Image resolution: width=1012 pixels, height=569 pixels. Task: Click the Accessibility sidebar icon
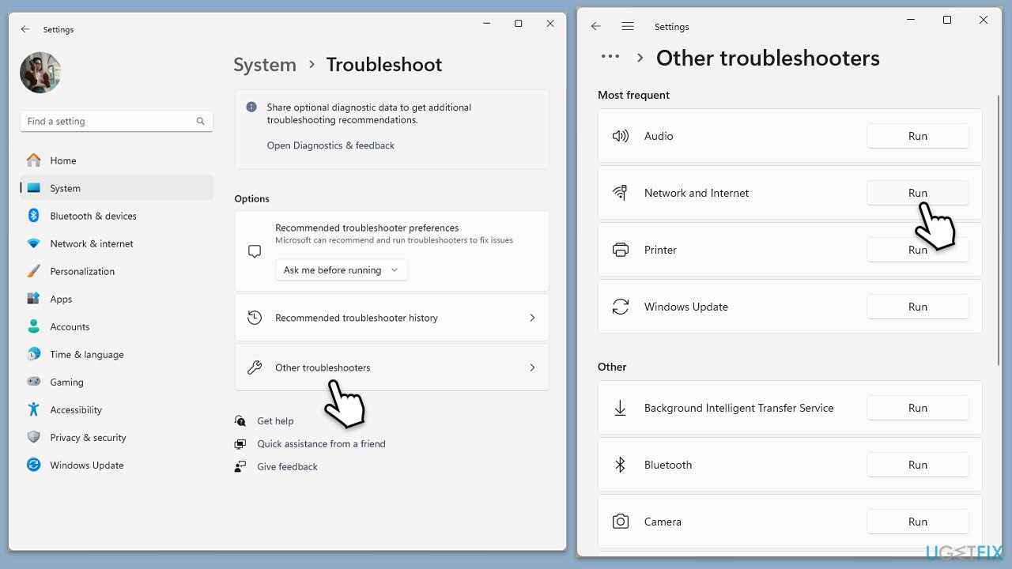tap(33, 409)
